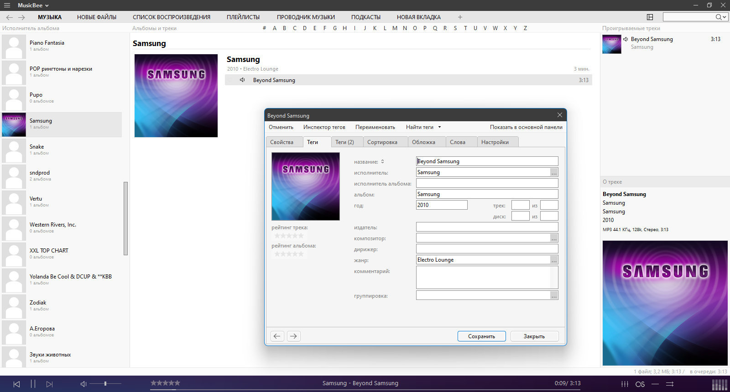Click the year input field
Screen dimensions: 730x392
tap(442, 205)
